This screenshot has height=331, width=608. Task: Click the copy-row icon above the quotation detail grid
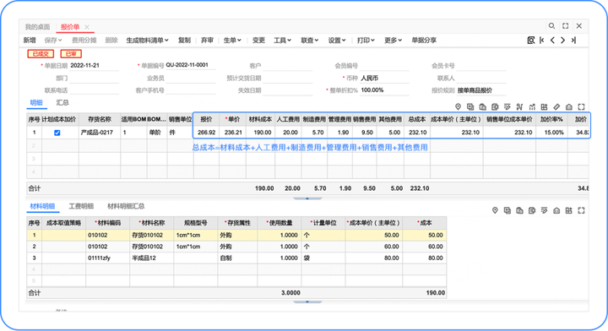[470, 106]
